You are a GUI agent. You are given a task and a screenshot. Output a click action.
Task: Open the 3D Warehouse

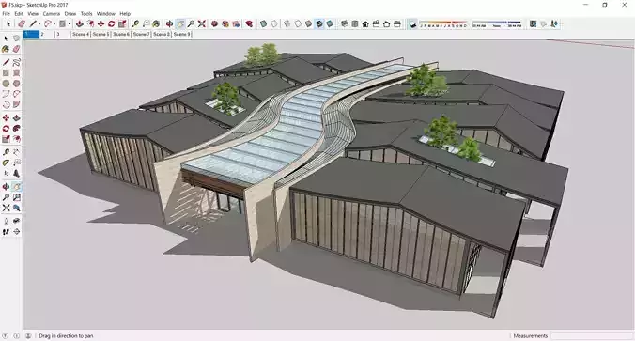point(214,23)
